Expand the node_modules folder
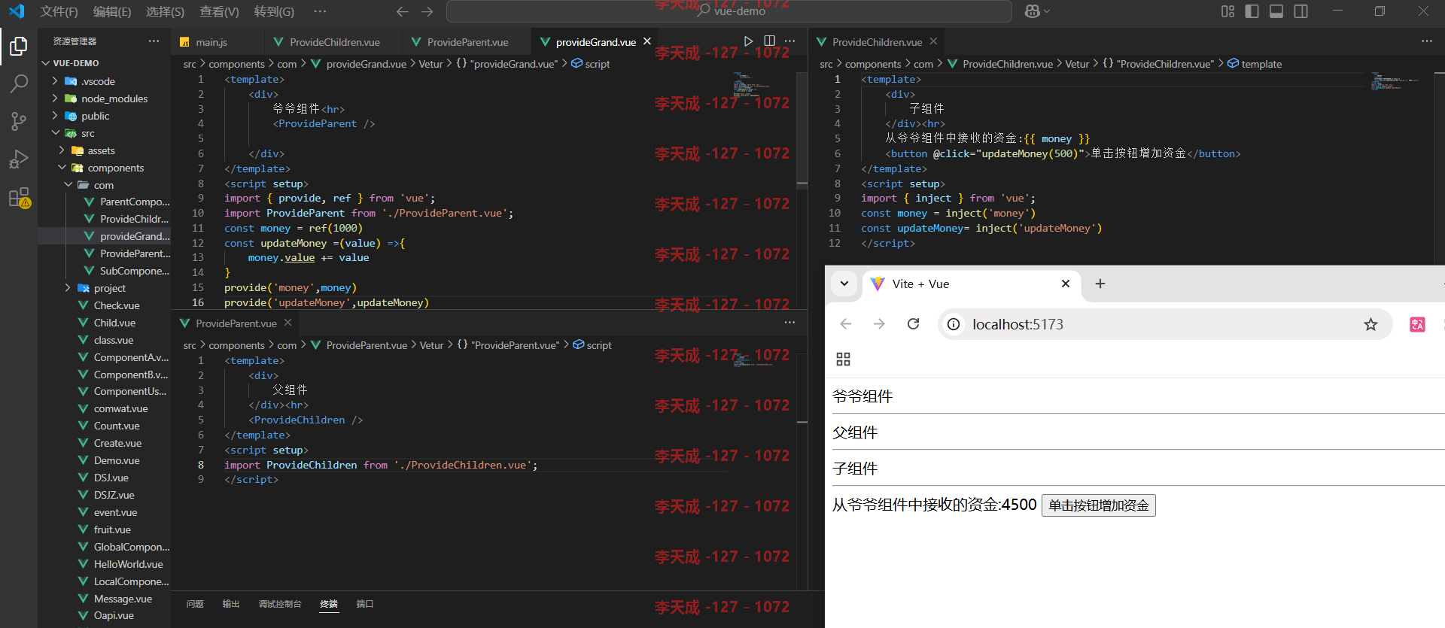Image resolution: width=1445 pixels, height=628 pixels. 104,99
